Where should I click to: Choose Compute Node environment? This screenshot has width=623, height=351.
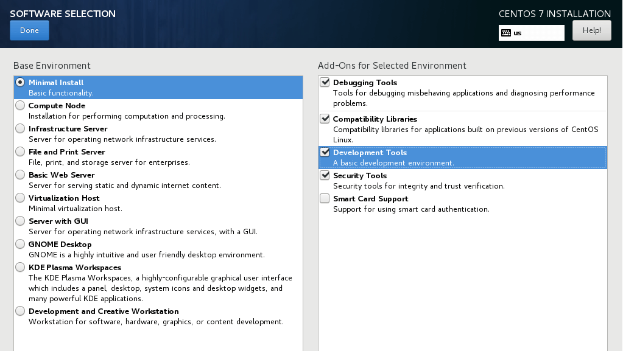21,105
